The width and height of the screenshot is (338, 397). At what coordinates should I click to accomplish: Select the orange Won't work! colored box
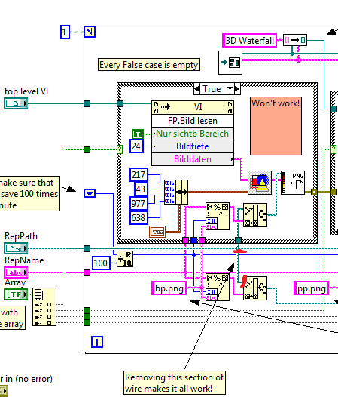point(276,126)
